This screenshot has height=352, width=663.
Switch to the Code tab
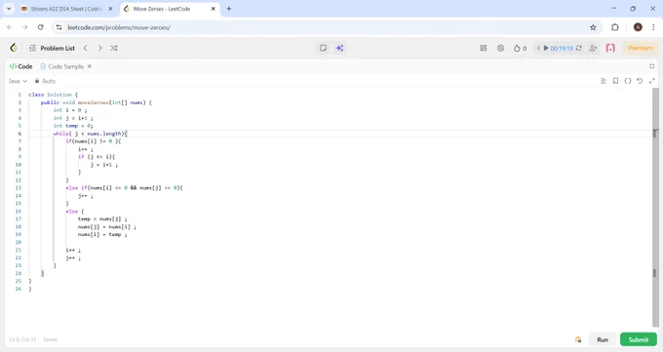(20, 66)
